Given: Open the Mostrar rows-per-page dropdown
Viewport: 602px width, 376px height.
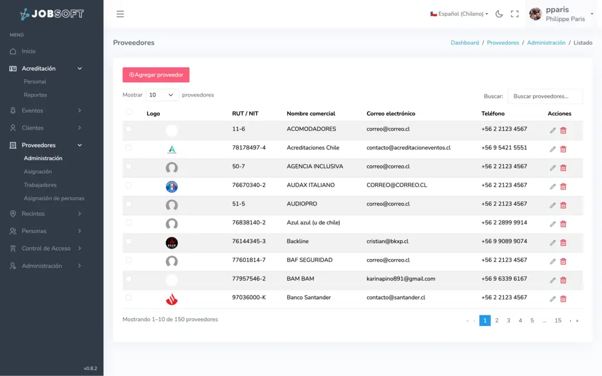Looking at the screenshot, I should [x=162, y=95].
